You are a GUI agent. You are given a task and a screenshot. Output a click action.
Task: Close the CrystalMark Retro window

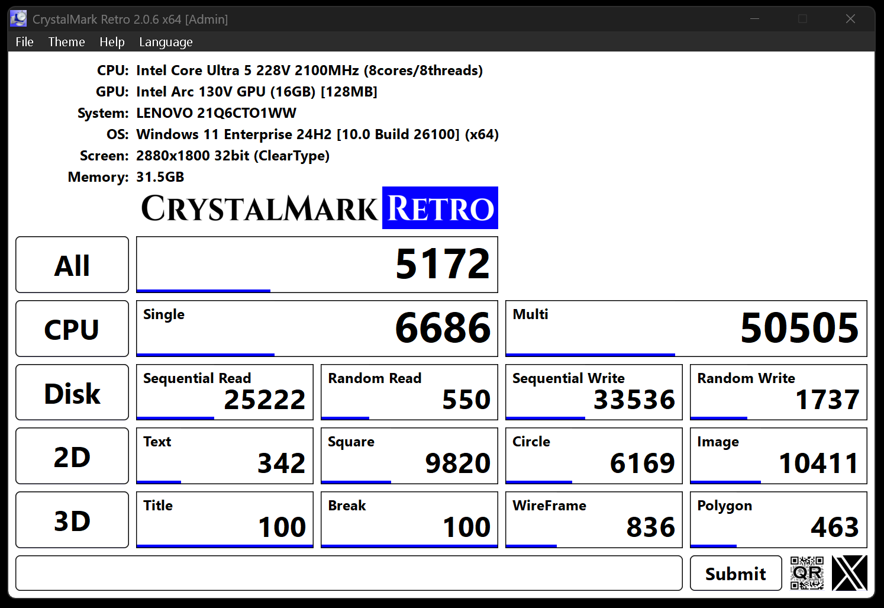coord(850,19)
